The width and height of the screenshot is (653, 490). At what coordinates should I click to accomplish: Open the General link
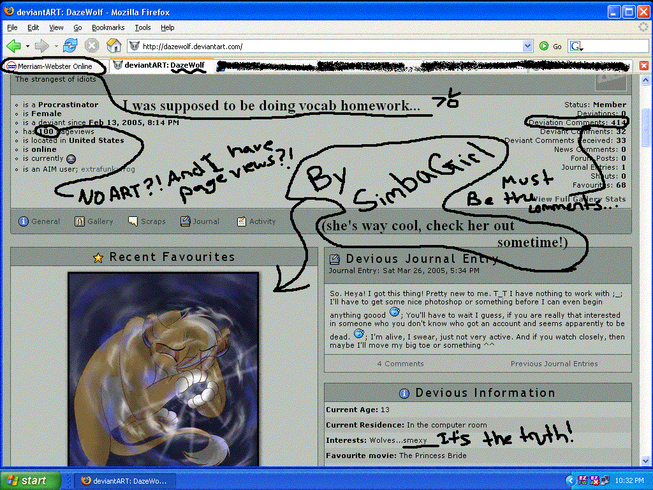point(45,221)
